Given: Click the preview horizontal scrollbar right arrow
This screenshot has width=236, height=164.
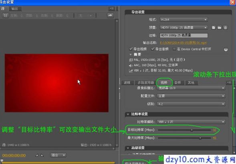Looking at the screenshot, I should (114, 148).
